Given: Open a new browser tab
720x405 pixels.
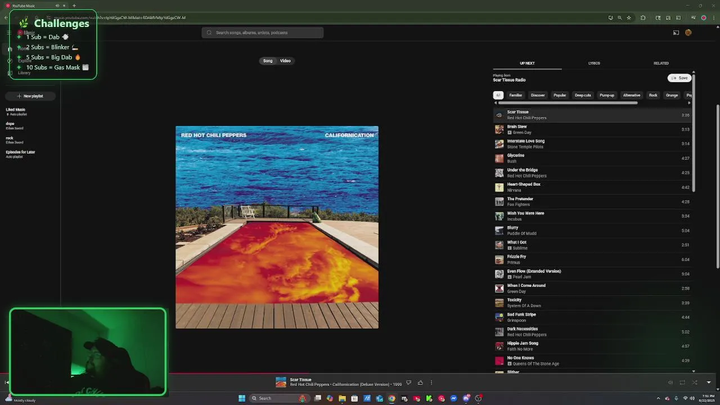Looking at the screenshot, I should (x=74, y=6).
